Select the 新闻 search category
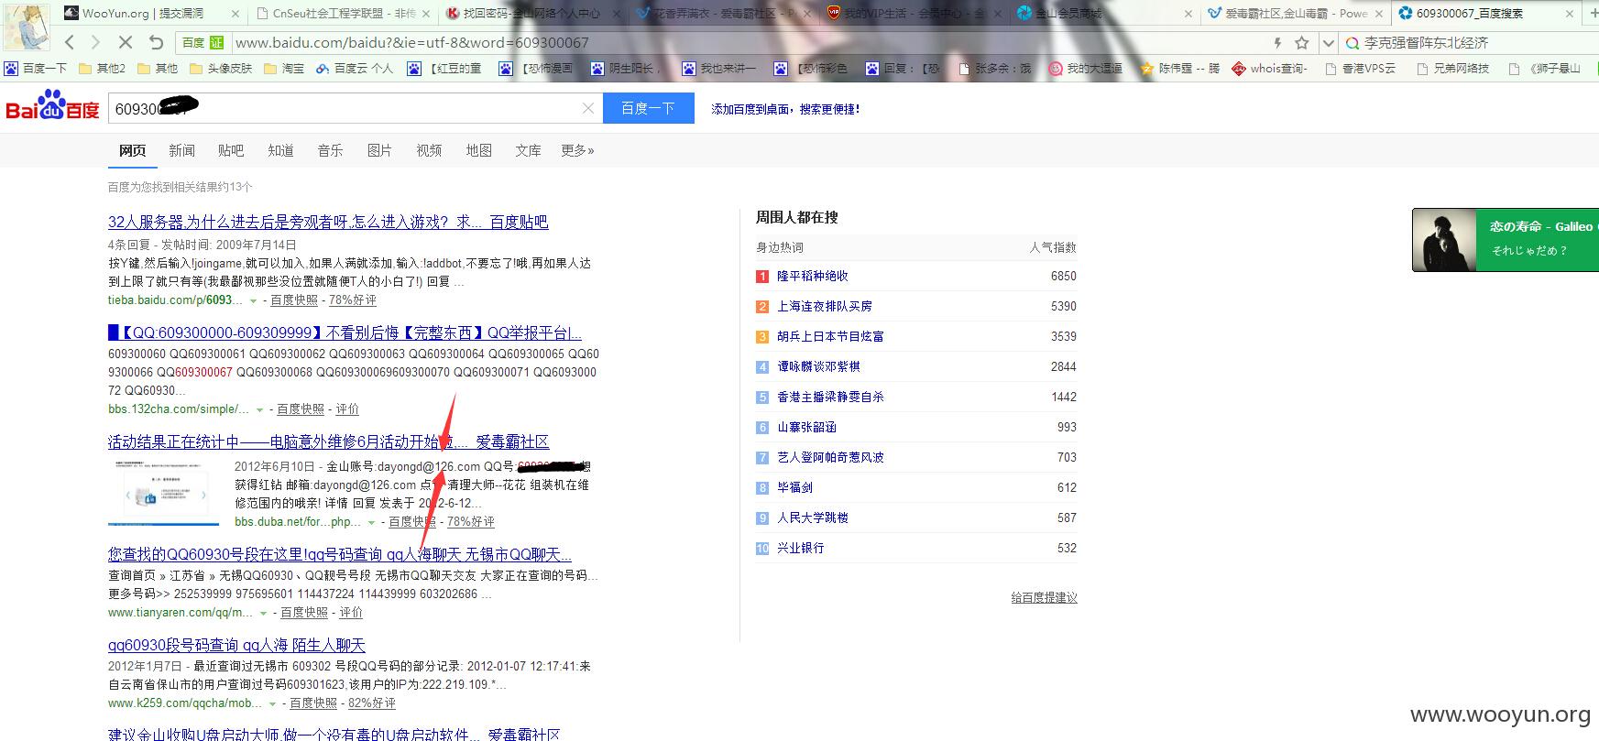Image resolution: width=1599 pixels, height=741 pixels. tap(181, 150)
